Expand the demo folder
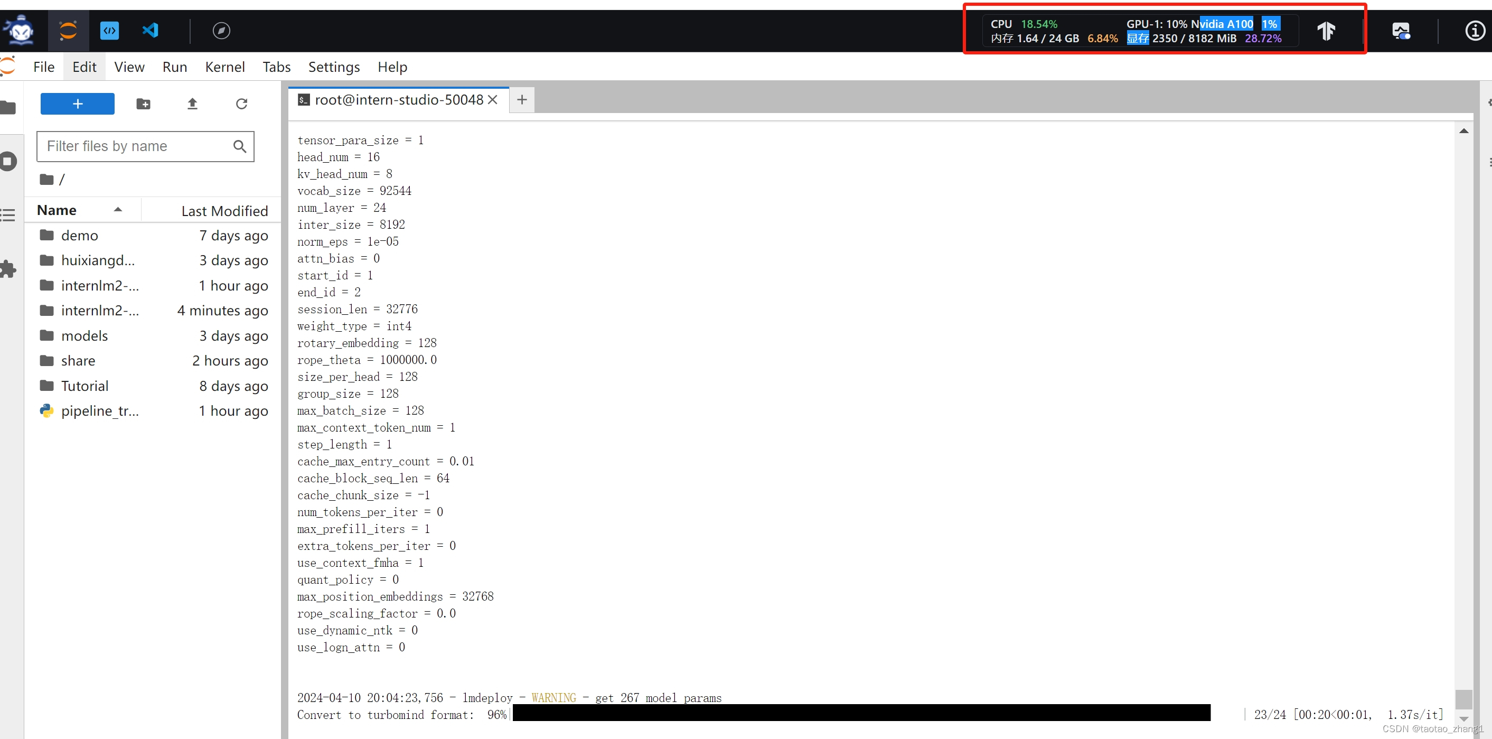 (x=79, y=235)
